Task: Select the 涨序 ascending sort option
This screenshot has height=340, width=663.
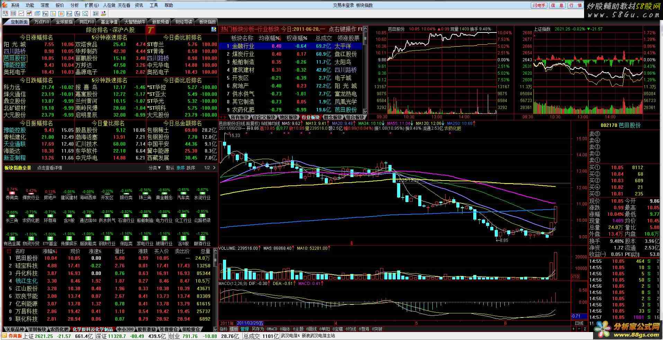Action: point(180,168)
